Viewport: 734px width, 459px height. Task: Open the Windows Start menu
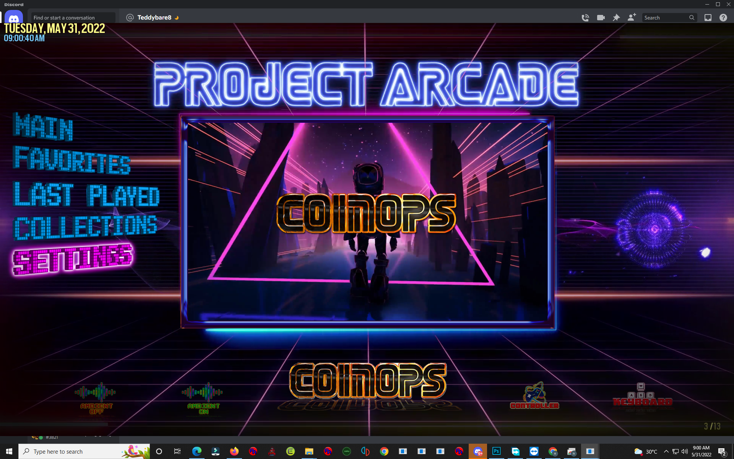click(x=9, y=451)
